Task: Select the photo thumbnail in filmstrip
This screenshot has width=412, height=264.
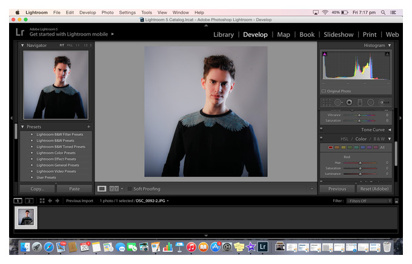Action: point(25,217)
